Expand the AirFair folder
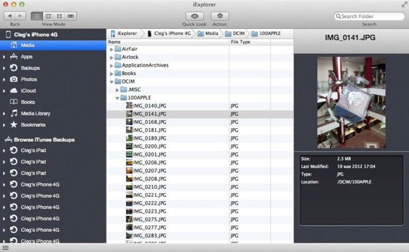The image size is (409, 252). click(112, 49)
